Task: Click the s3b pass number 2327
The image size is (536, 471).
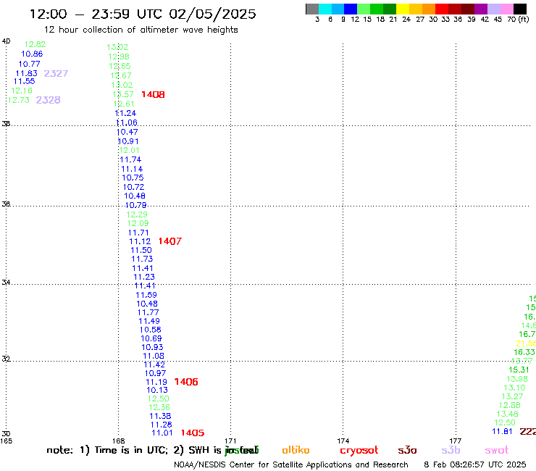Action: [56, 73]
